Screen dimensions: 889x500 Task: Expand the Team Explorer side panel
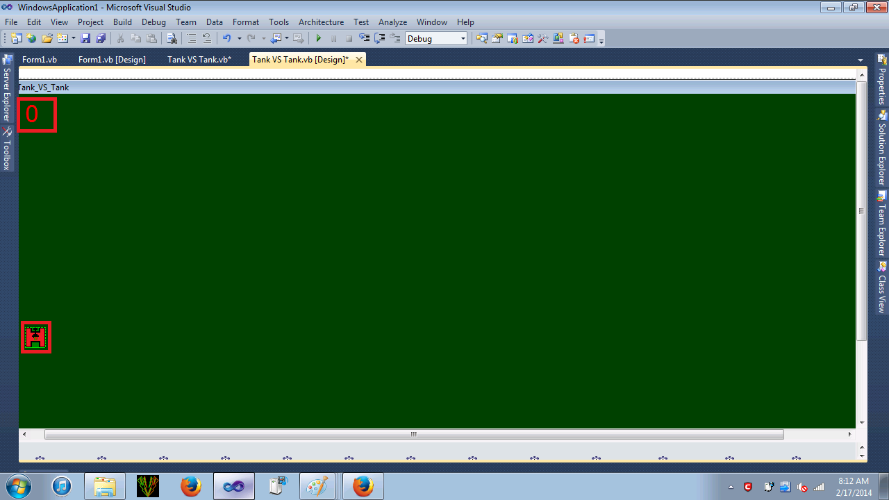pos(882,224)
